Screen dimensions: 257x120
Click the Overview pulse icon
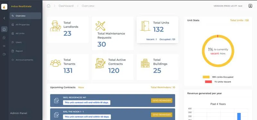(x=13, y=16)
